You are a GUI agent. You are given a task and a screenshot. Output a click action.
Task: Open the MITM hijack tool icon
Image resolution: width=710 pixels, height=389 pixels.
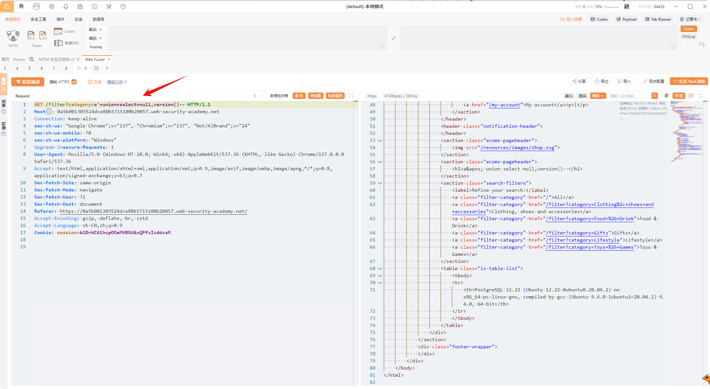click(x=13, y=36)
